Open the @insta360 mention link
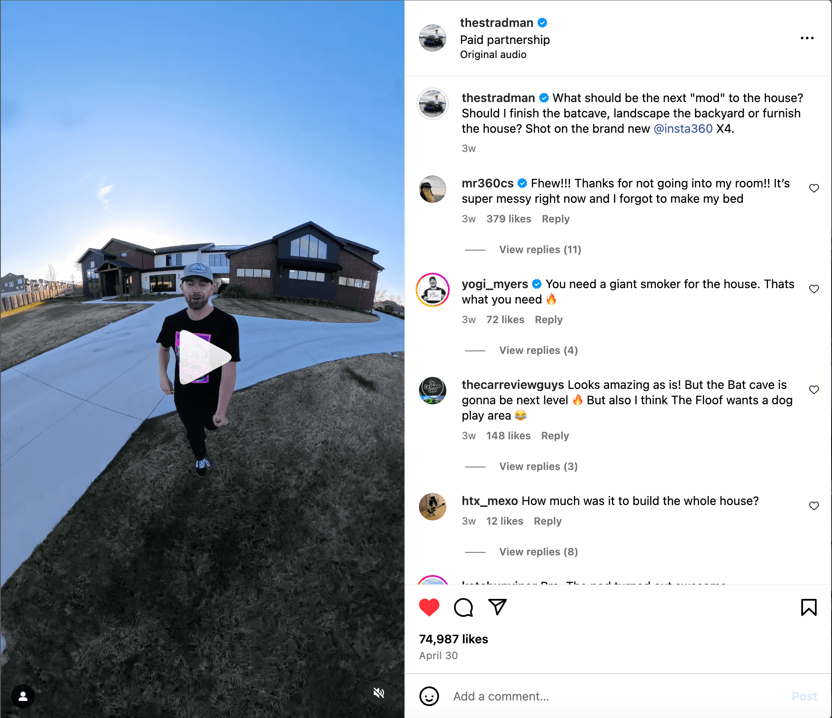 point(683,128)
